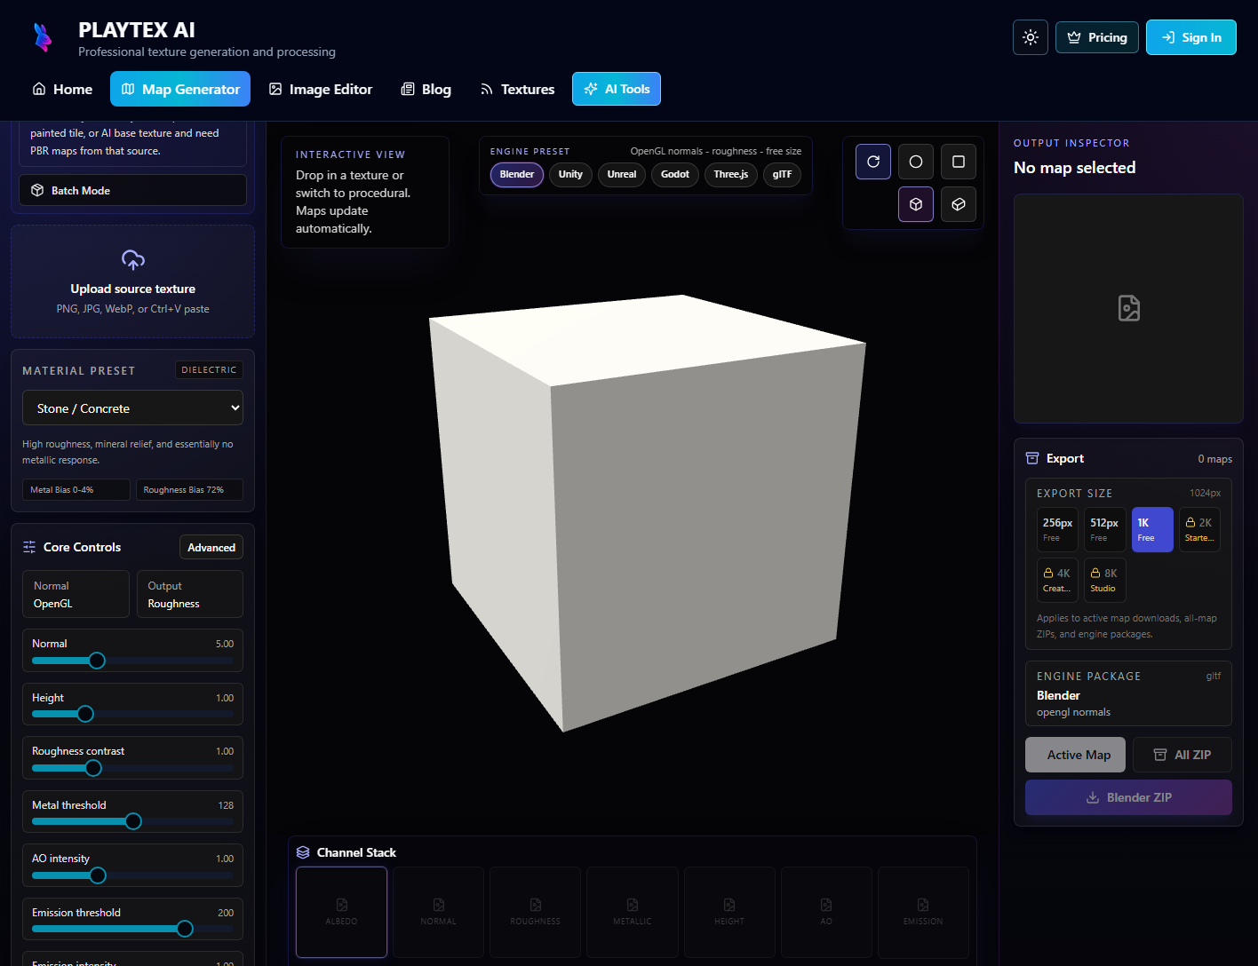
Task: Open the Pricing page
Action: [x=1097, y=37]
